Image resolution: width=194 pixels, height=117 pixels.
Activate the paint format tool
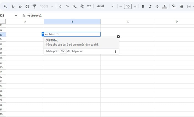tap(34, 6)
